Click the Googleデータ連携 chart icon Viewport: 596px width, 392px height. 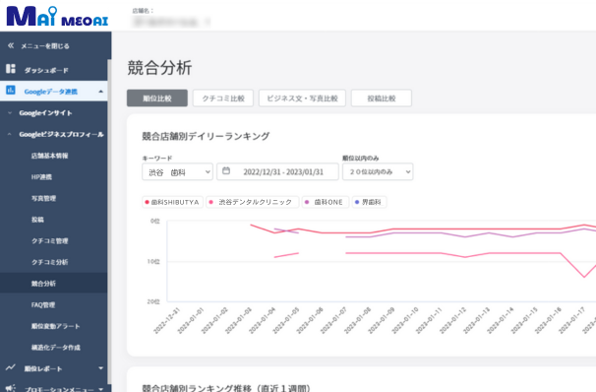(x=11, y=91)
